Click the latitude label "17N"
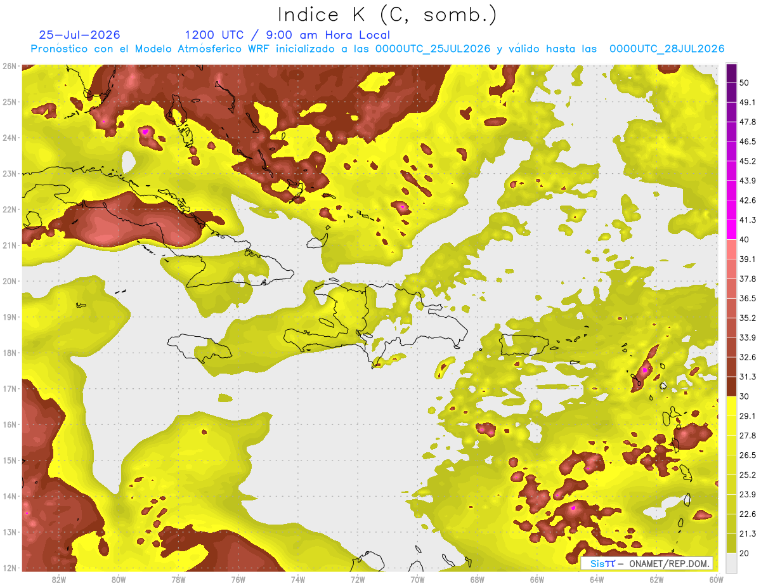The image size is (761, 588). (10, 389)
